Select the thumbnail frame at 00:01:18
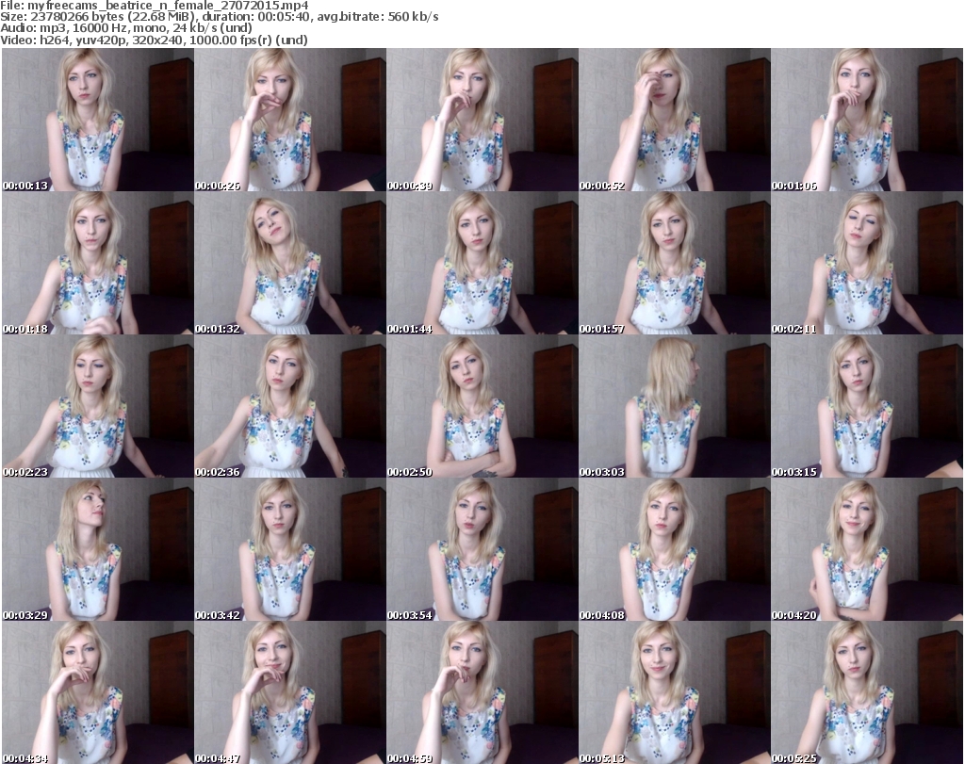 click(98, 263)
